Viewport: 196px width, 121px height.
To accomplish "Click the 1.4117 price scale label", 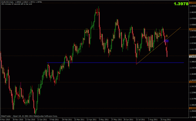I will pyautogui.click(x=193, y=49).
